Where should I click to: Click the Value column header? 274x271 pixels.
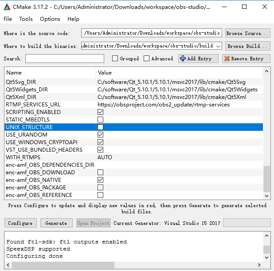(179, 73)
